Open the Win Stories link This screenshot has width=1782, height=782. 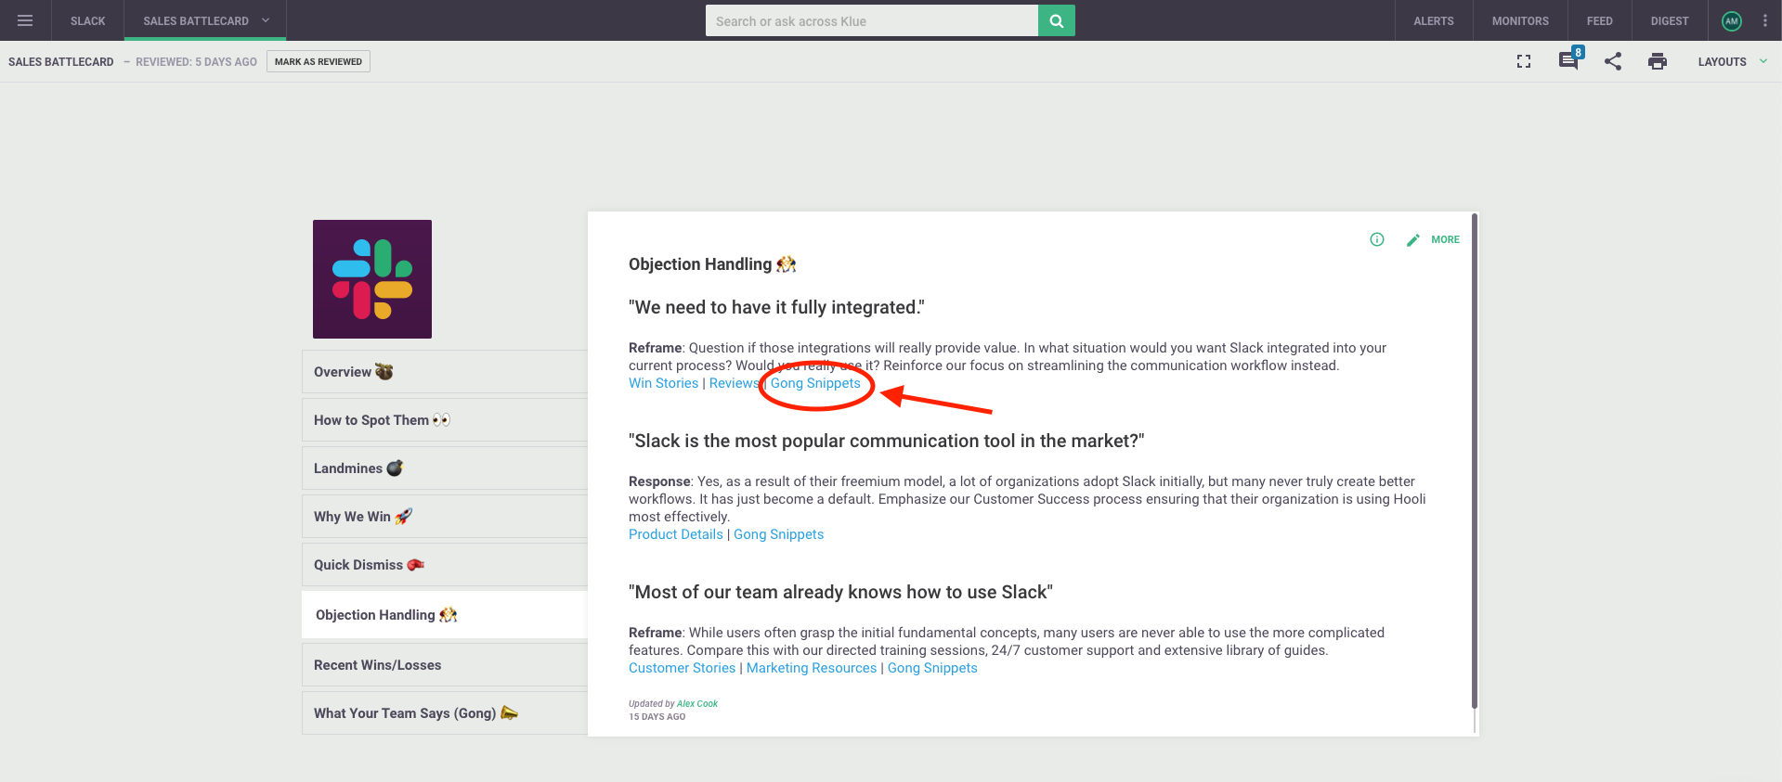click(x=663, y=383)
